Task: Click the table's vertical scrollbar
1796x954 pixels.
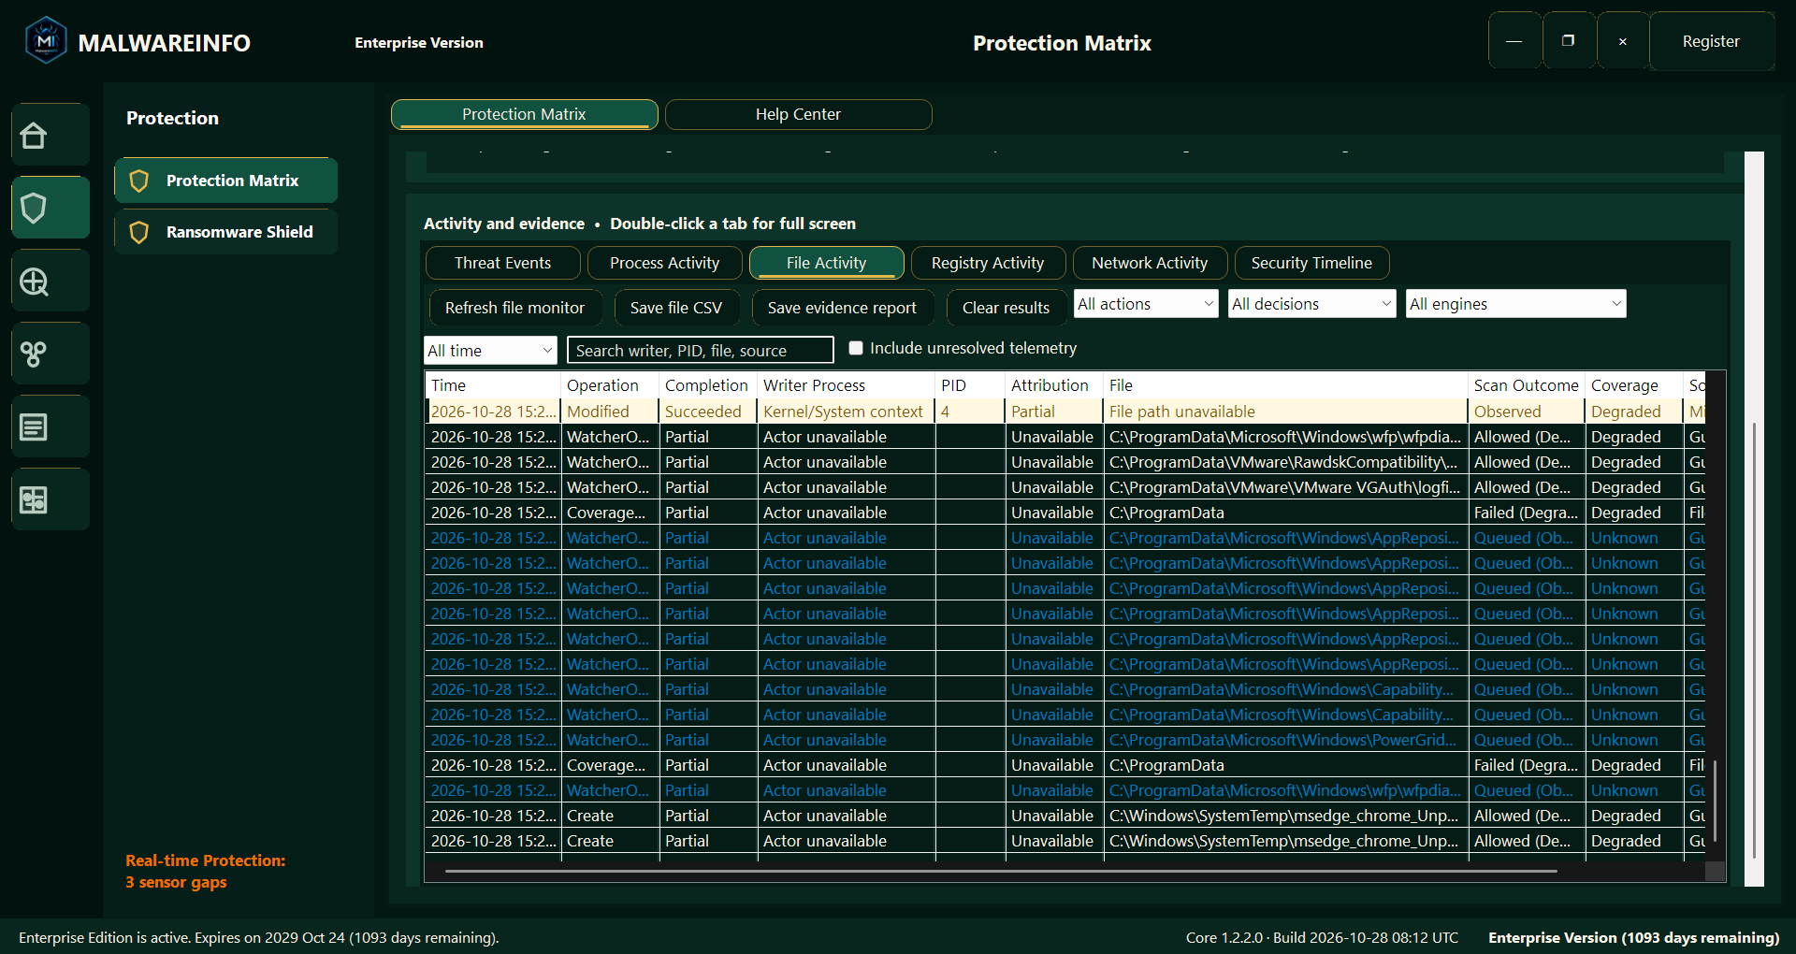Action: click(1715, 801)
